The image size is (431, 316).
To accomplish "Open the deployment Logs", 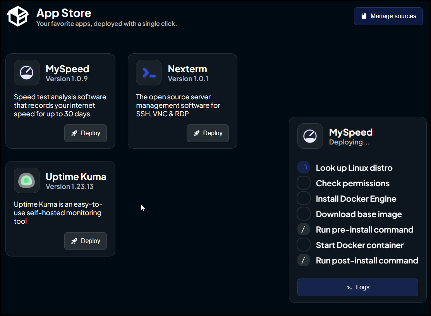I will (357, 287).
